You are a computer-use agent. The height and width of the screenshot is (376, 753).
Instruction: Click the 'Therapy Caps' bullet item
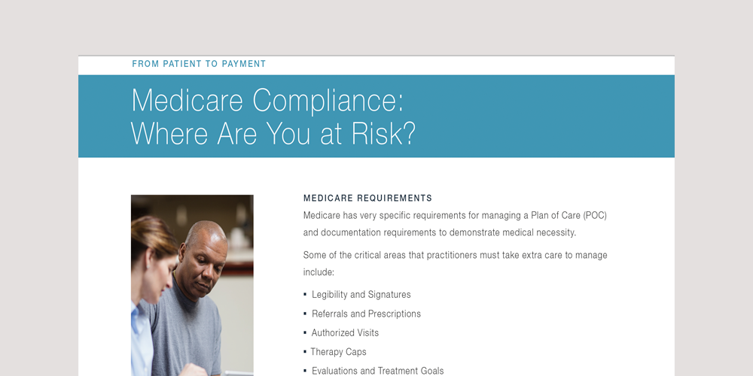click(339, 352)
